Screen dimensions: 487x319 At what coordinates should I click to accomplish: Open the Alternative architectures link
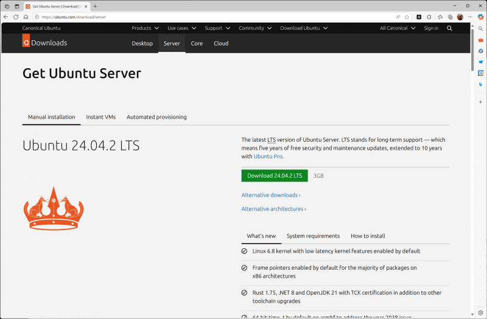(273, 209)
